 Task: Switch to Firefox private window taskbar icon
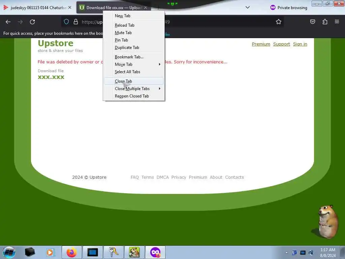[155, 252]
